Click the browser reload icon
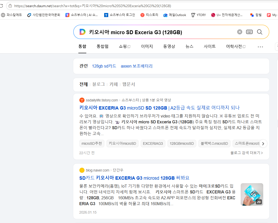Screen dimensions: 278x223 [x=1, y=6]
